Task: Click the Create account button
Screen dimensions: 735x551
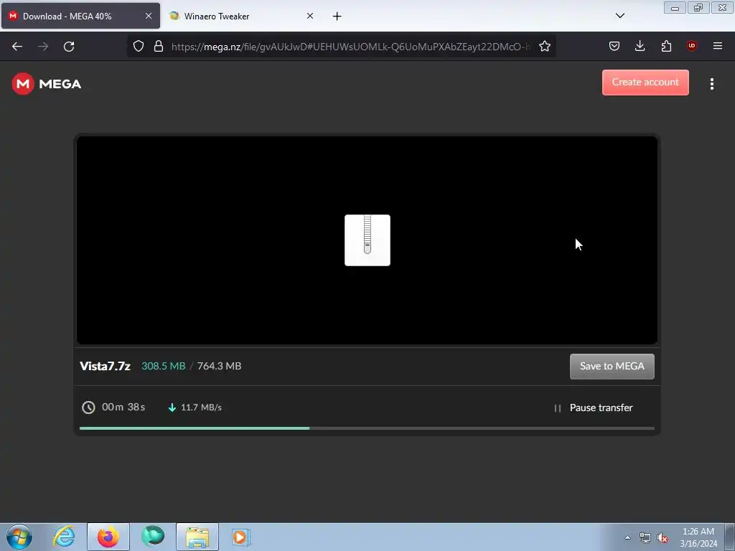Action: 645,83
